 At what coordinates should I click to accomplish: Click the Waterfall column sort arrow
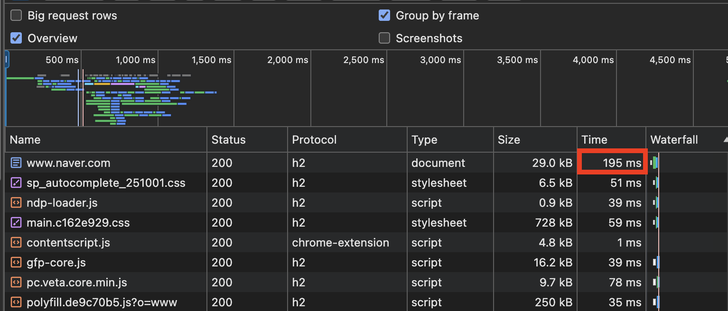725,140
